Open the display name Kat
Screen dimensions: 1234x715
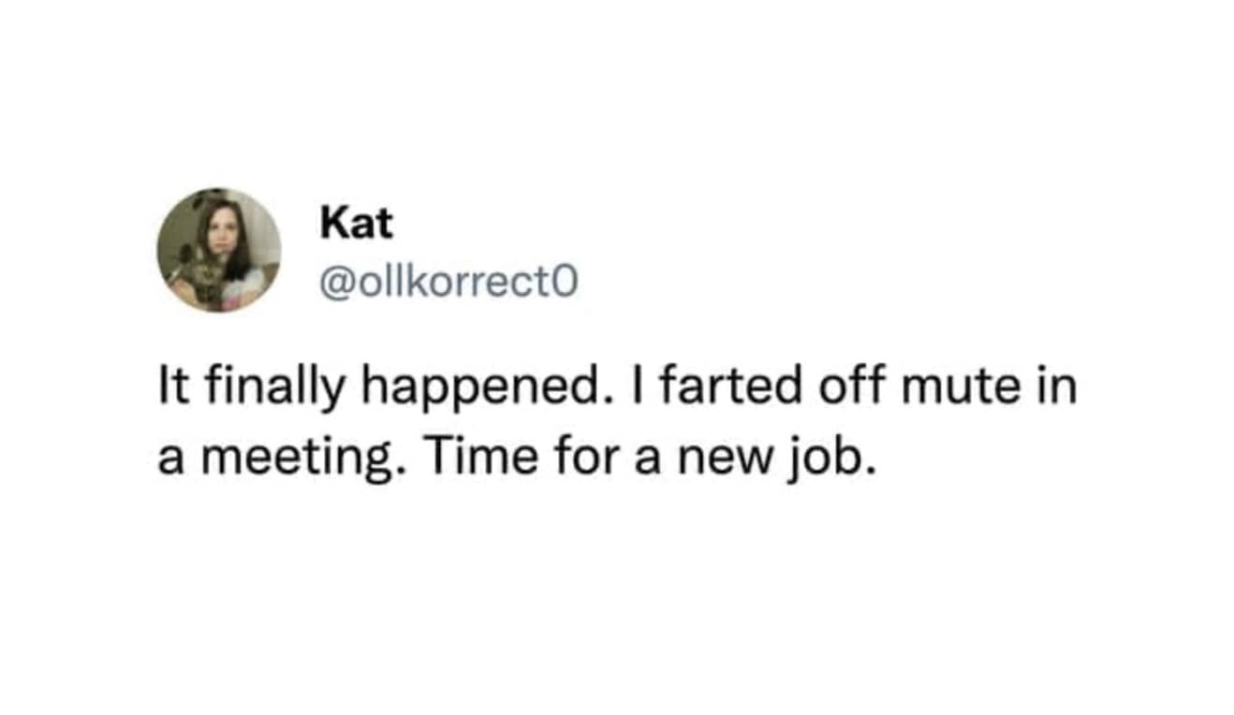point(357,223)
